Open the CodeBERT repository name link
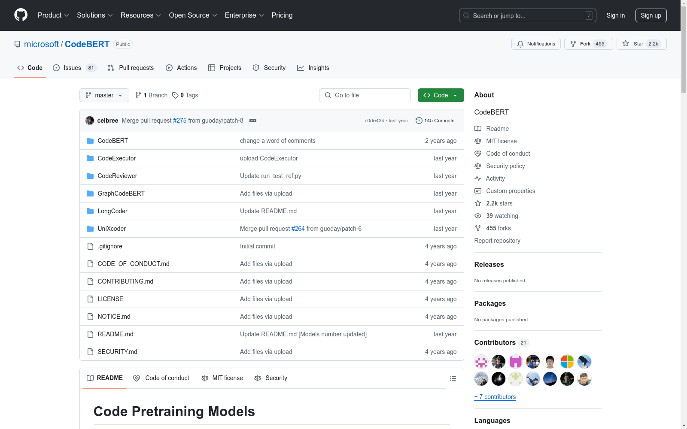This screenshot has height=429, width=687. click(x=87, y=44)
